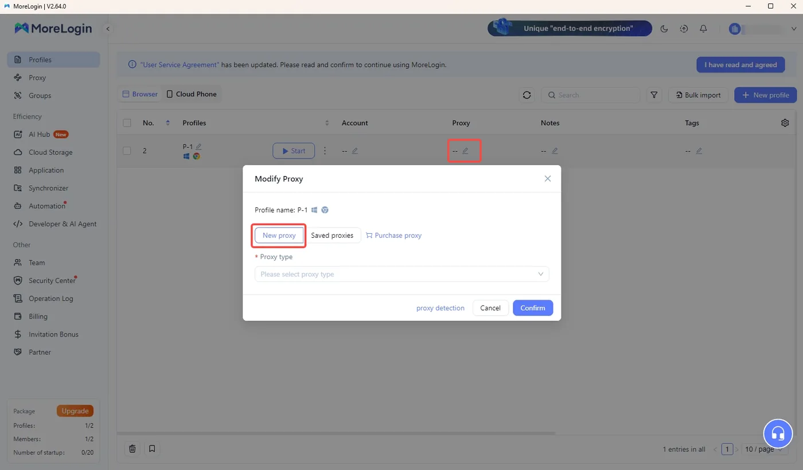Open Proxy in the sidebar
Viewport: 803px width, 470px height.
click(x=53, y=77)
